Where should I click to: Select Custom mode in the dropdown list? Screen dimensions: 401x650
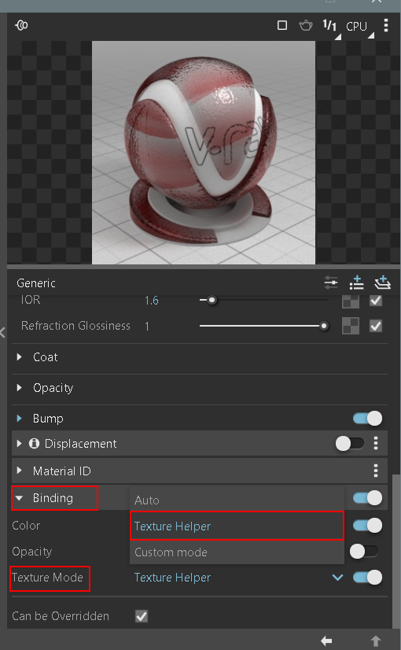(237, 552)
